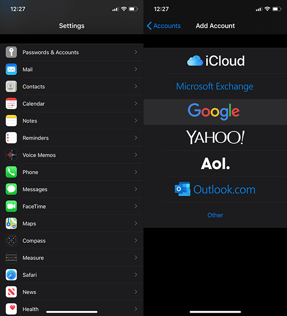
Task: Tap Wi-Fi icon in Settings status bar
Action: [x=124, y=9]
